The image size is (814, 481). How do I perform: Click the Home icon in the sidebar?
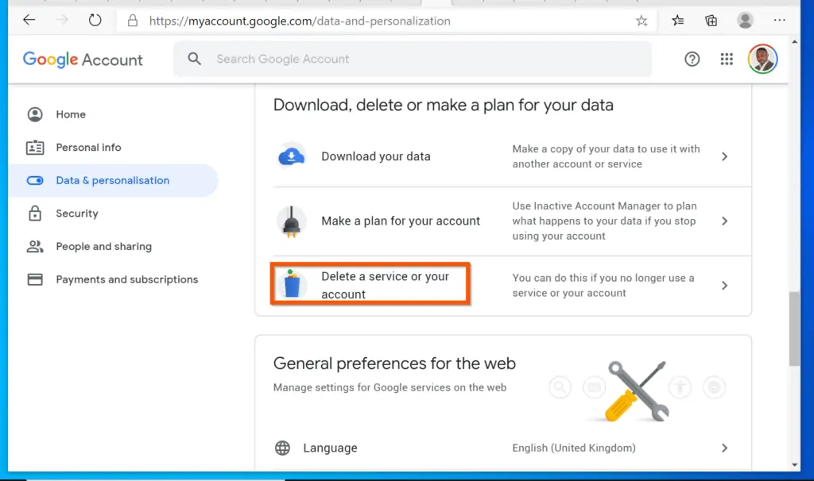click(x=34, y=114)
